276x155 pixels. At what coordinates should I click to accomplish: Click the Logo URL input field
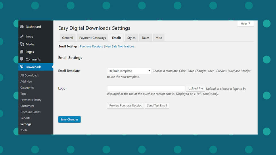pyautogui.click(x=146, y=88)
